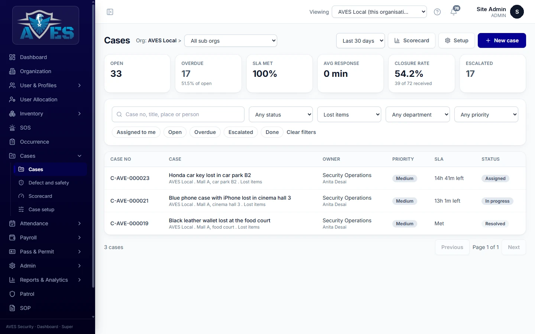Collapse the sidebar panel icon

[110, 12]
